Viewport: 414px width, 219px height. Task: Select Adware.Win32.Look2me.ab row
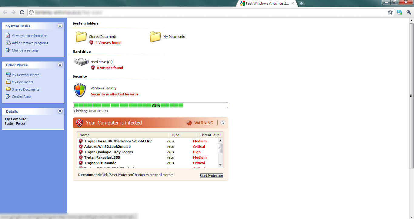coord(148,147)
